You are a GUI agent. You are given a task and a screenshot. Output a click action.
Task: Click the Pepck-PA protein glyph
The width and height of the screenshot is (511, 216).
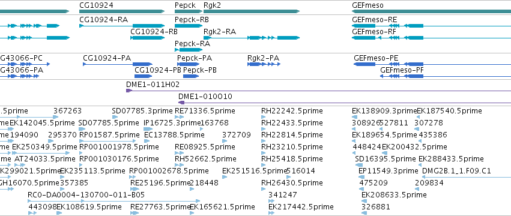(189, 64)
